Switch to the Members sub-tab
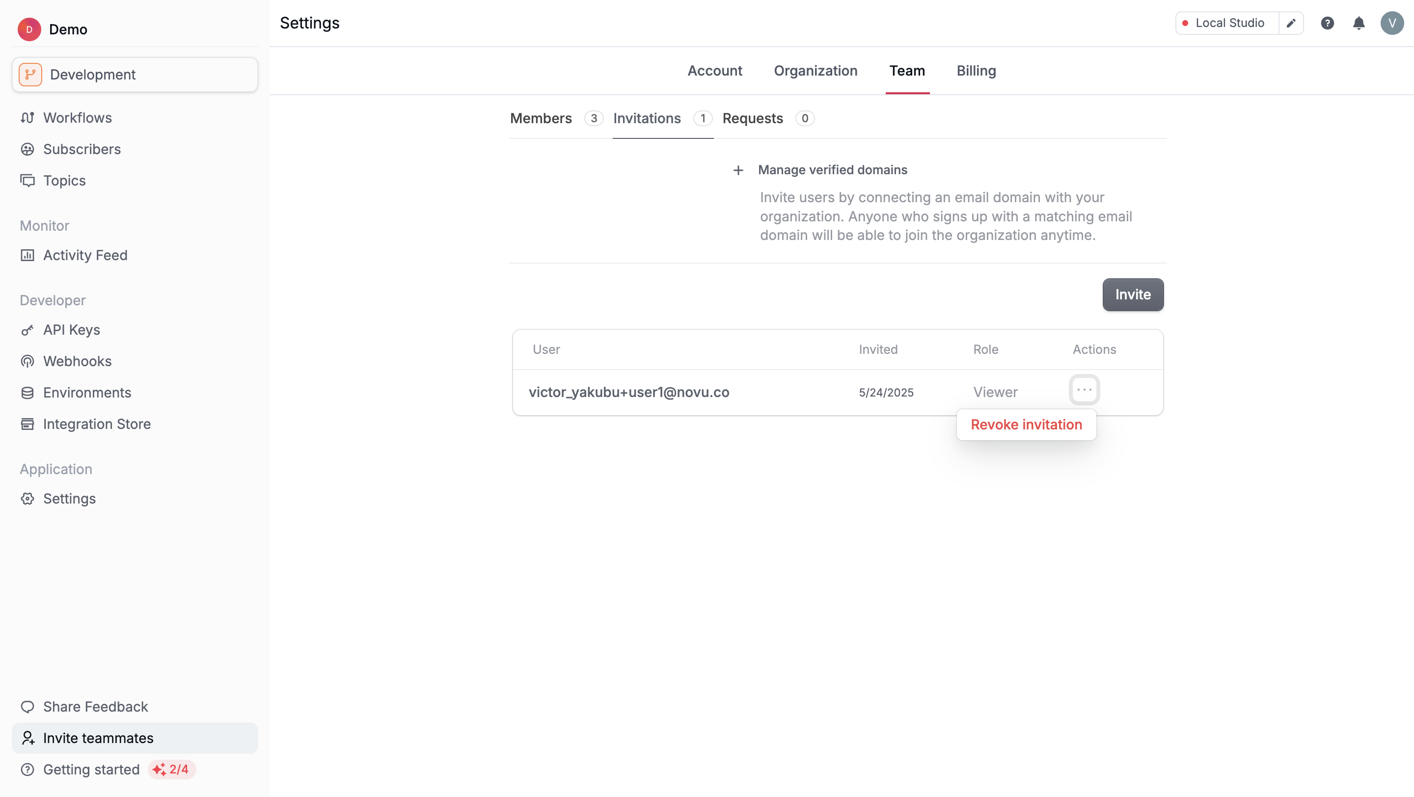This screenshot has width=1414, height=797. [x=541, y=118]
